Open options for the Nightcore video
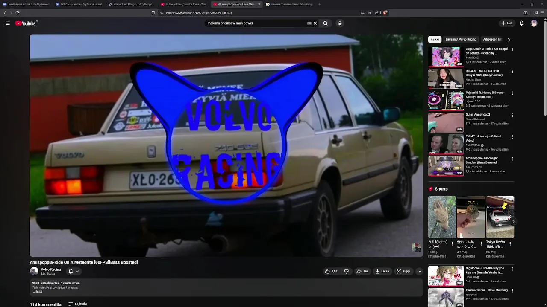 [x=512, y=269]
